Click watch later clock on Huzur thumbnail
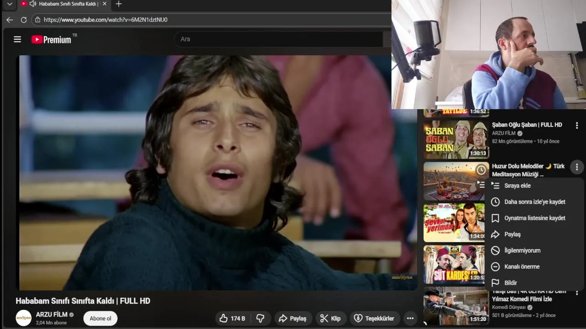This screenshot has height=329, width=586. click(x=481, y=170)
